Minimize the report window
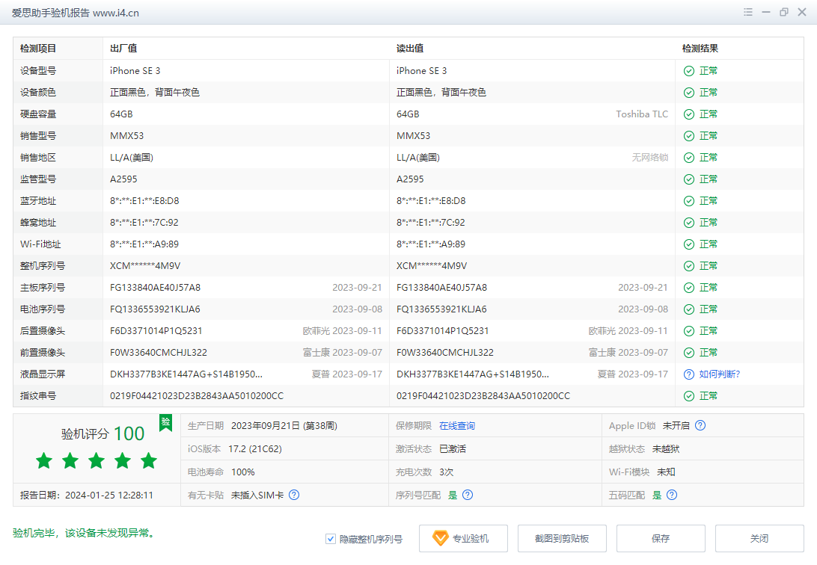The image size is (817, 565). (x=766, y=12)
